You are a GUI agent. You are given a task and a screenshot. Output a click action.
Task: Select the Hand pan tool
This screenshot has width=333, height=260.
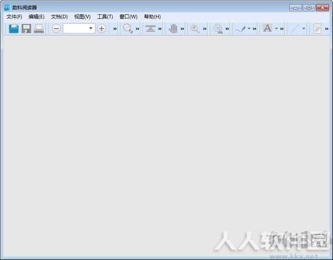click(173, 29)
